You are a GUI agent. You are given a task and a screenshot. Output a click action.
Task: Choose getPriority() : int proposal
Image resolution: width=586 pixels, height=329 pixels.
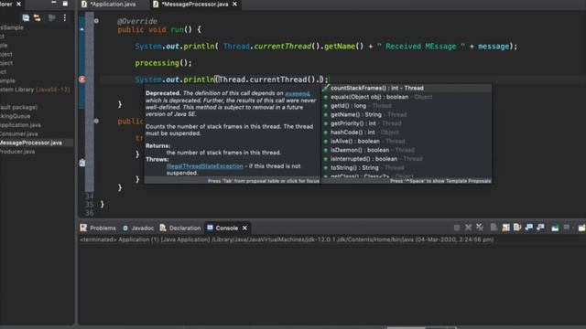[407, 123]
